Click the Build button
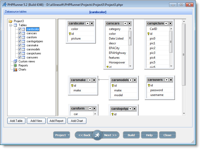Screen dimensions: 200x149 pos(131,135)
